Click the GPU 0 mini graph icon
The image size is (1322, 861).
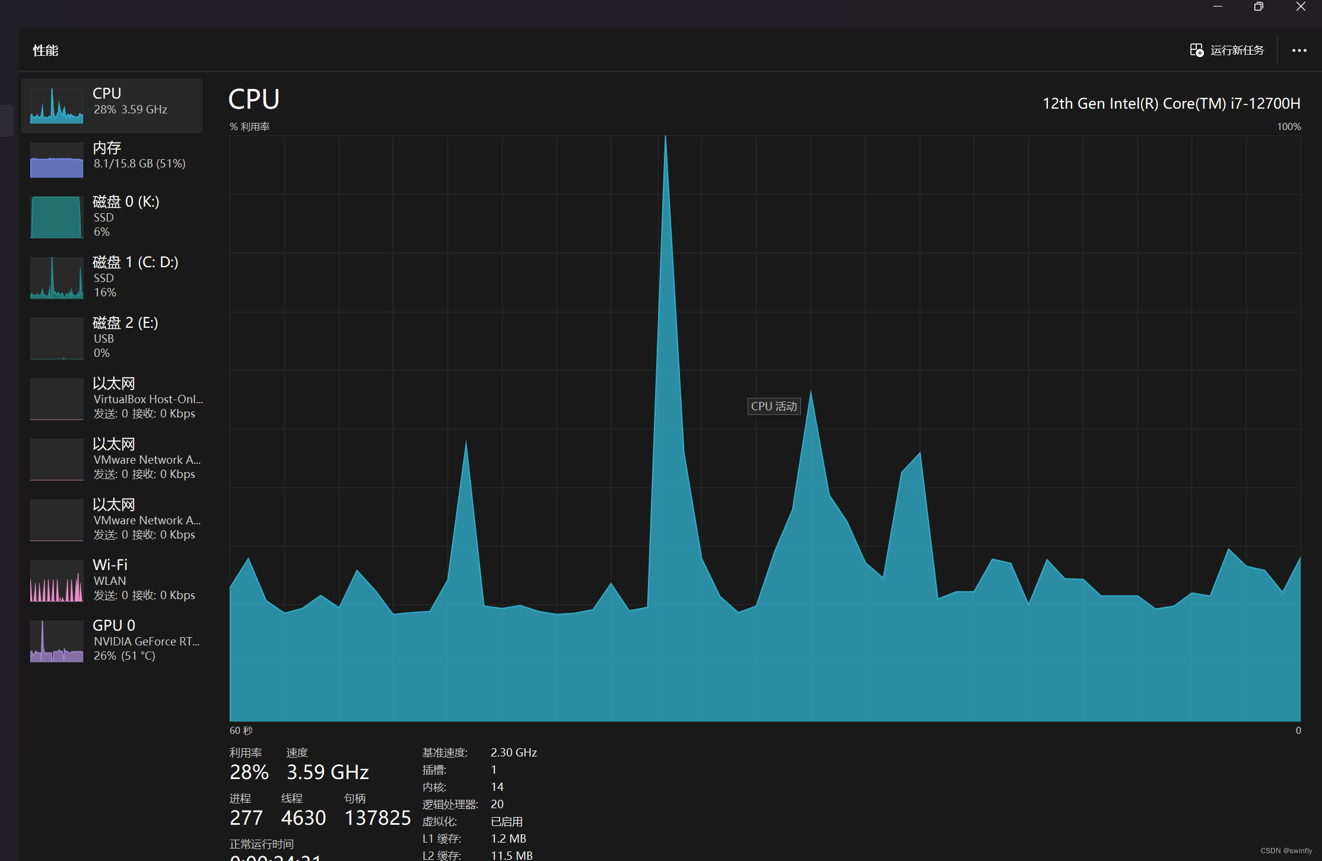(56, 641)
